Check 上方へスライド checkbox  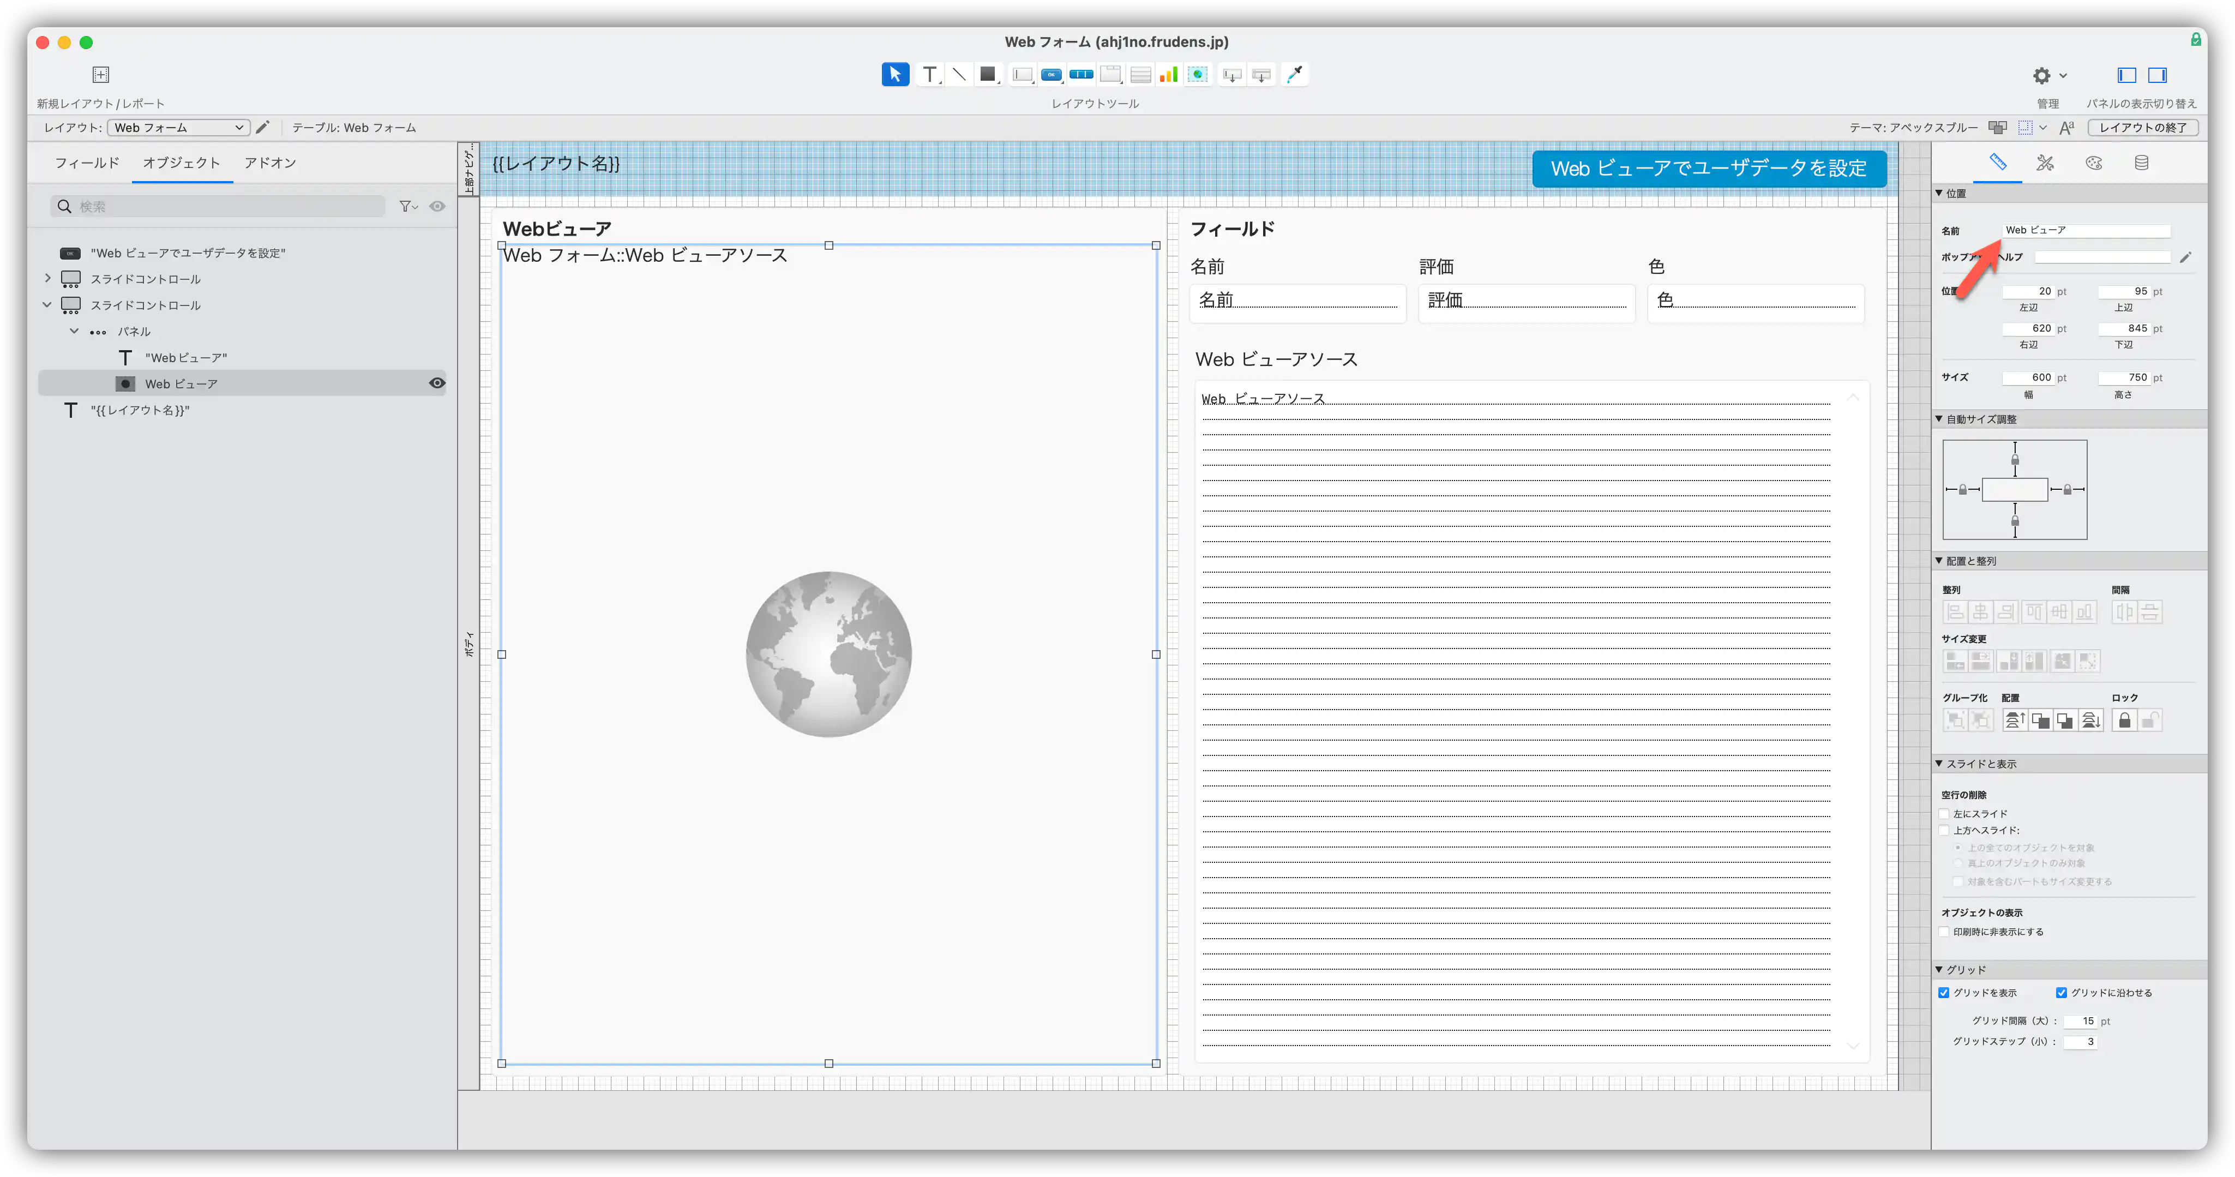coord(1944,830)
